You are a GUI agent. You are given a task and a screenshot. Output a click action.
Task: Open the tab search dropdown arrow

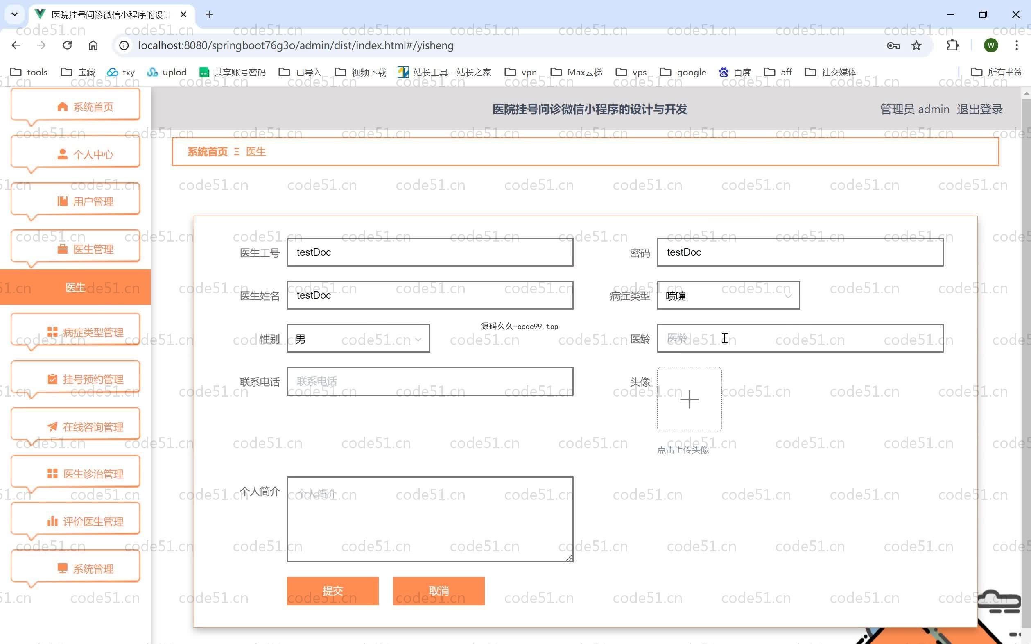click(14, 14)
